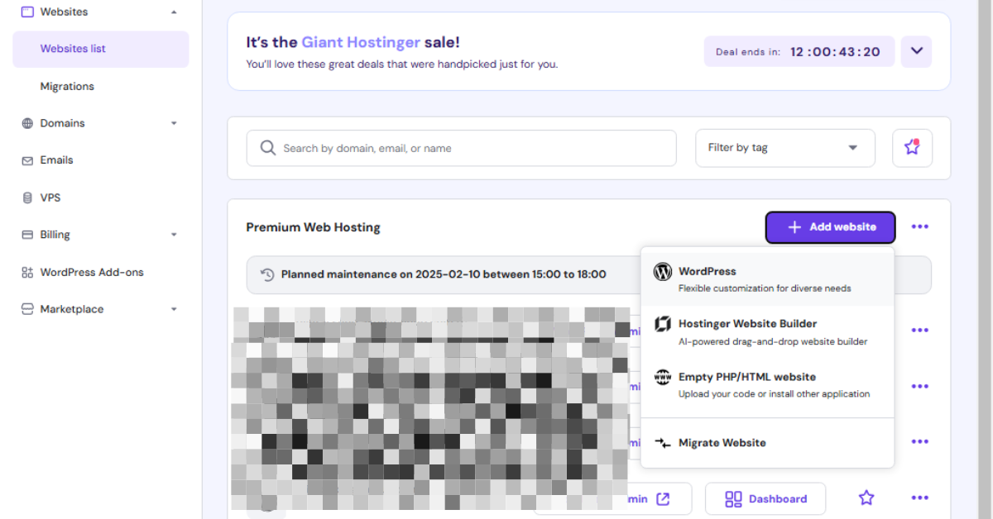Open WordPress Add-ons via its grid icon

[27, 272]
